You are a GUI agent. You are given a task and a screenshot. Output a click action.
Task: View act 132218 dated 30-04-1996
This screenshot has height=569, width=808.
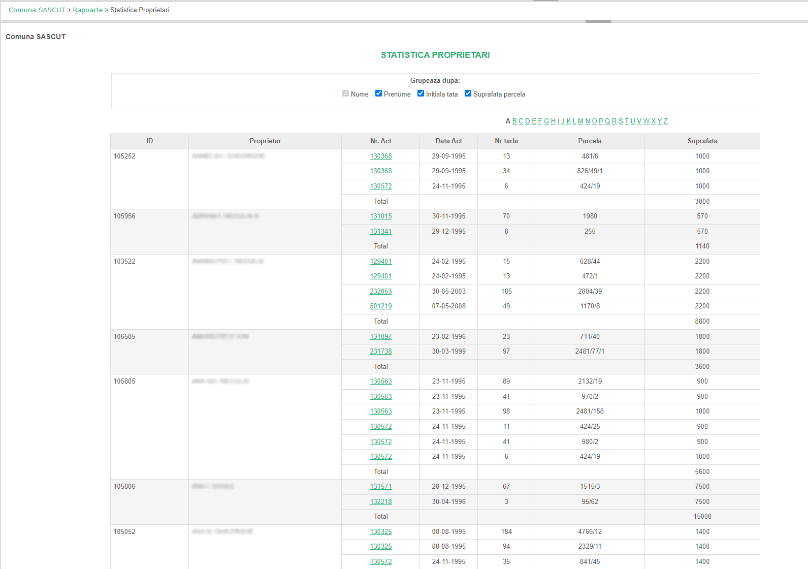[381, 502]
